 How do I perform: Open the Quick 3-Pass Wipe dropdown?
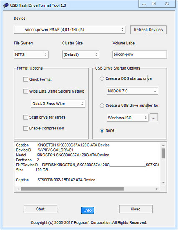click(x=58, y=104)
